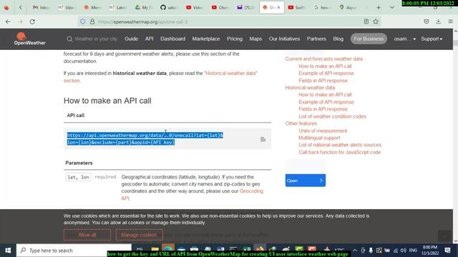Focus the Weather in your city search field
Image resolution: width=458 pixels, height=257 pixels.
tap(96, 39)
